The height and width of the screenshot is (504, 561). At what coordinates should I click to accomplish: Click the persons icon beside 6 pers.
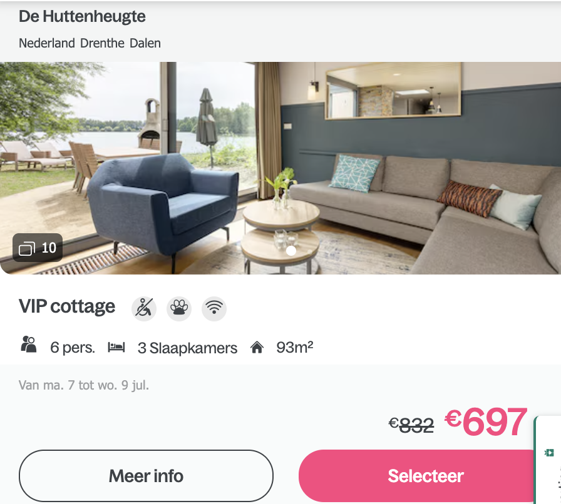[x=29, y=345]
